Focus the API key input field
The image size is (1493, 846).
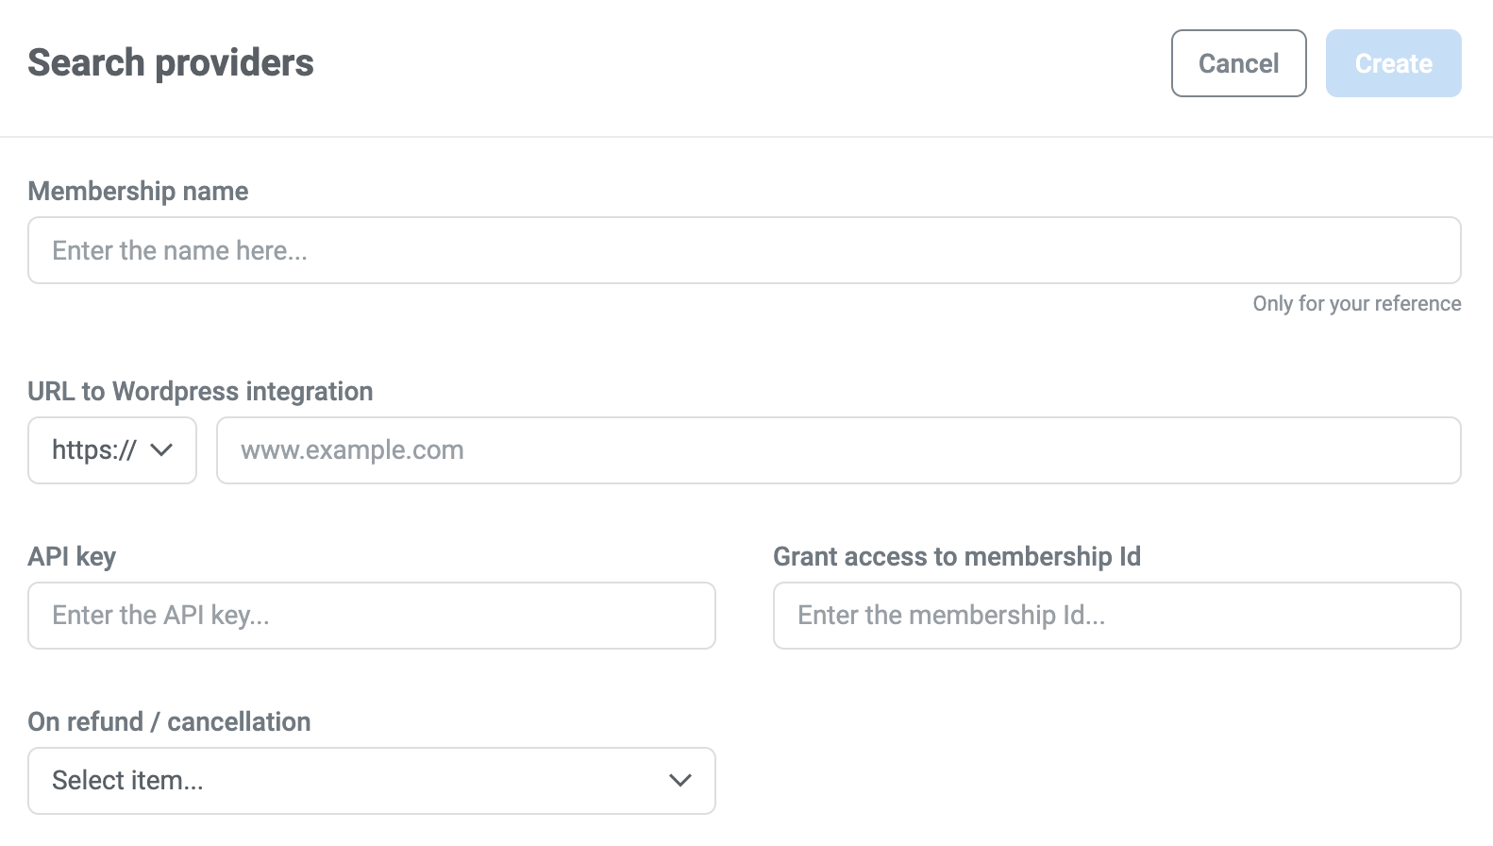(372, 616)
